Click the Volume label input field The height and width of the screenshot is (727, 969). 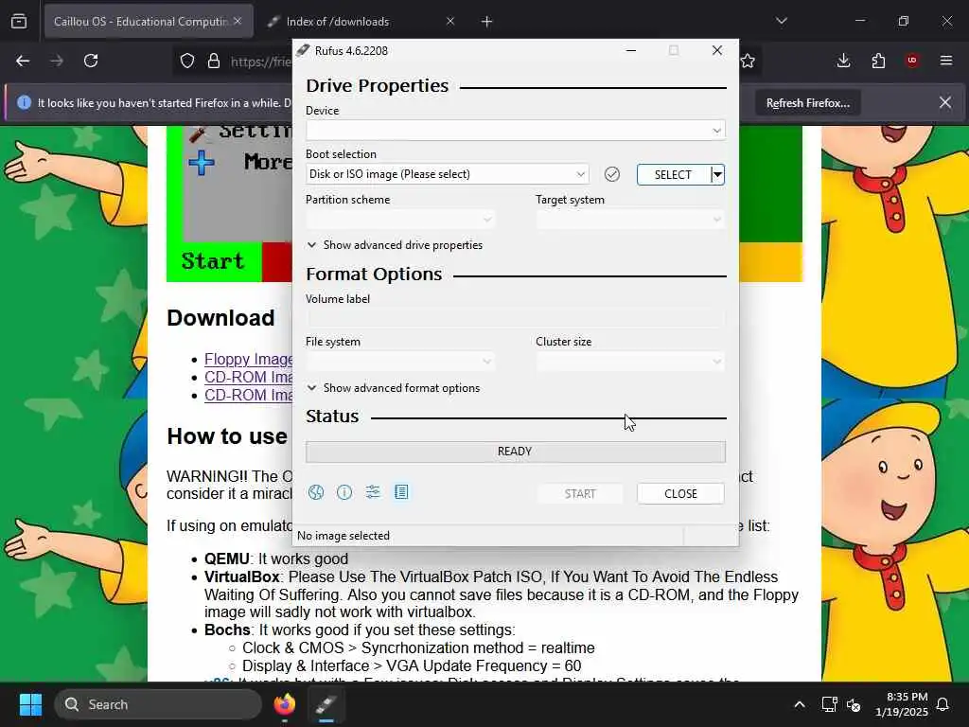(x=516, y=318)
